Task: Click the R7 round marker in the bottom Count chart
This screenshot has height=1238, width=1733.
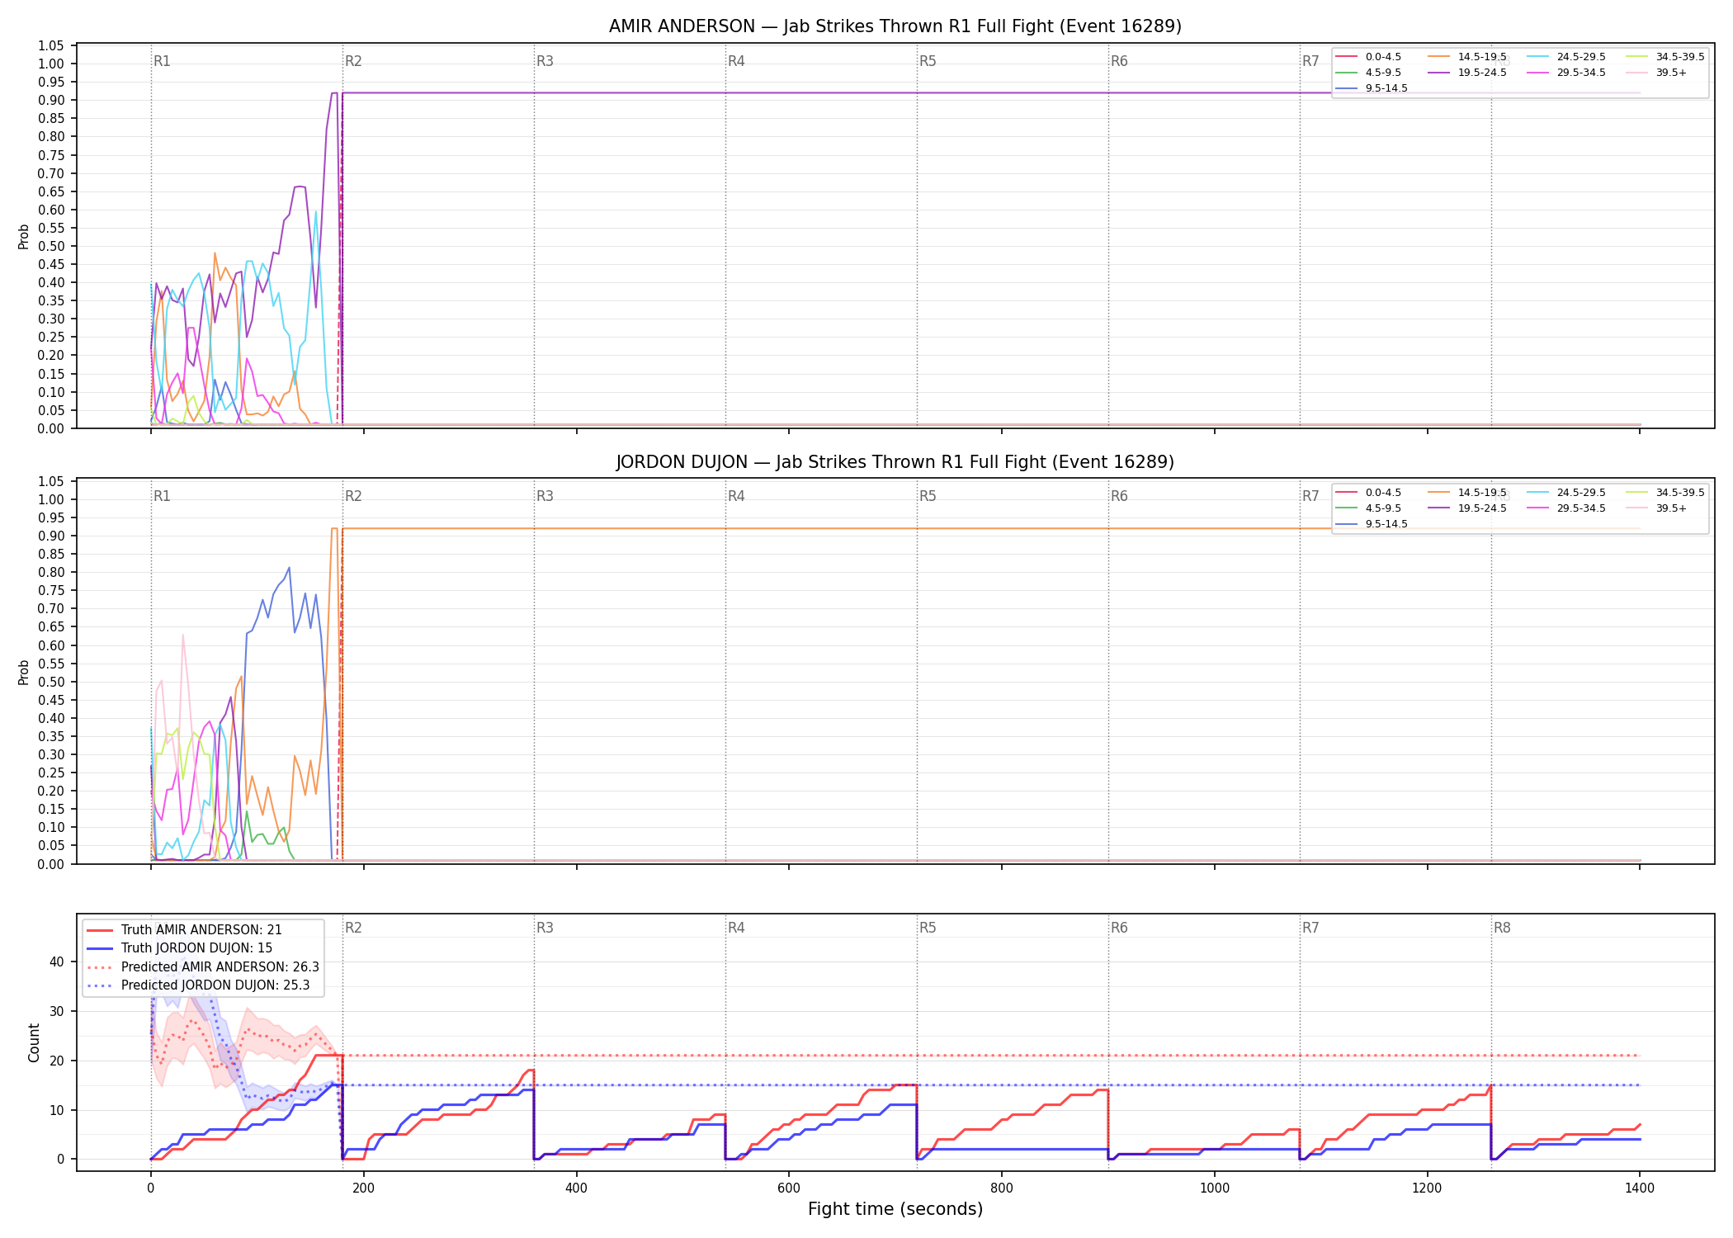Action: [x=1310, y=928]
